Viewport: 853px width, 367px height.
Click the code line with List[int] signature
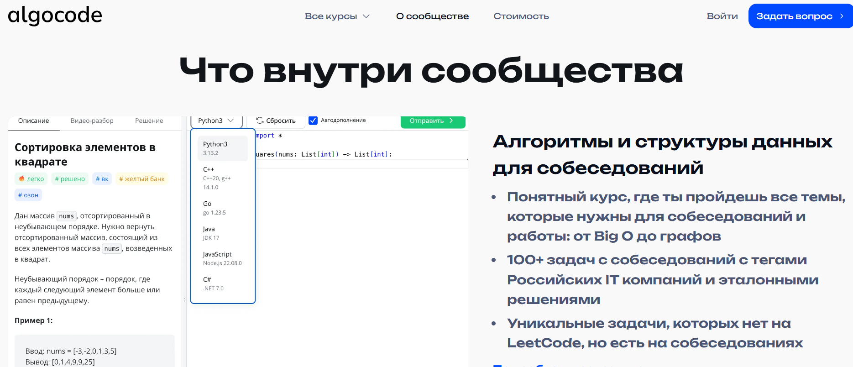point(324,154)
